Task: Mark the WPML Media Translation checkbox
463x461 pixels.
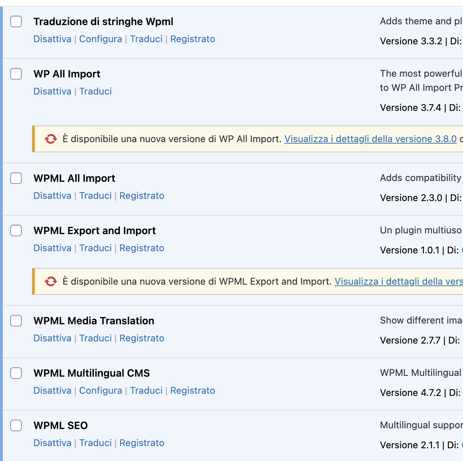Action: coord(16,321)
